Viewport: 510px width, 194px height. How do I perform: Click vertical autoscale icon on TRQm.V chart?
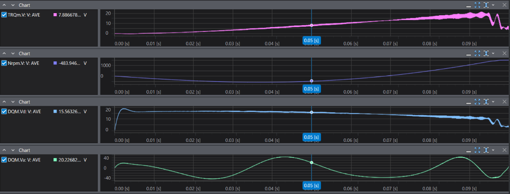pos(486,5)
